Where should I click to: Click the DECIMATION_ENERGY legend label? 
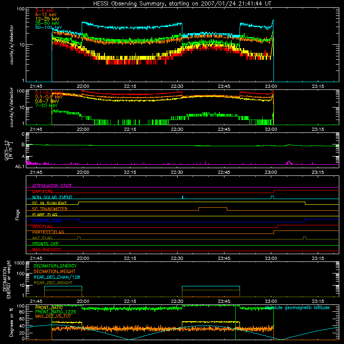tap(55, 266)
